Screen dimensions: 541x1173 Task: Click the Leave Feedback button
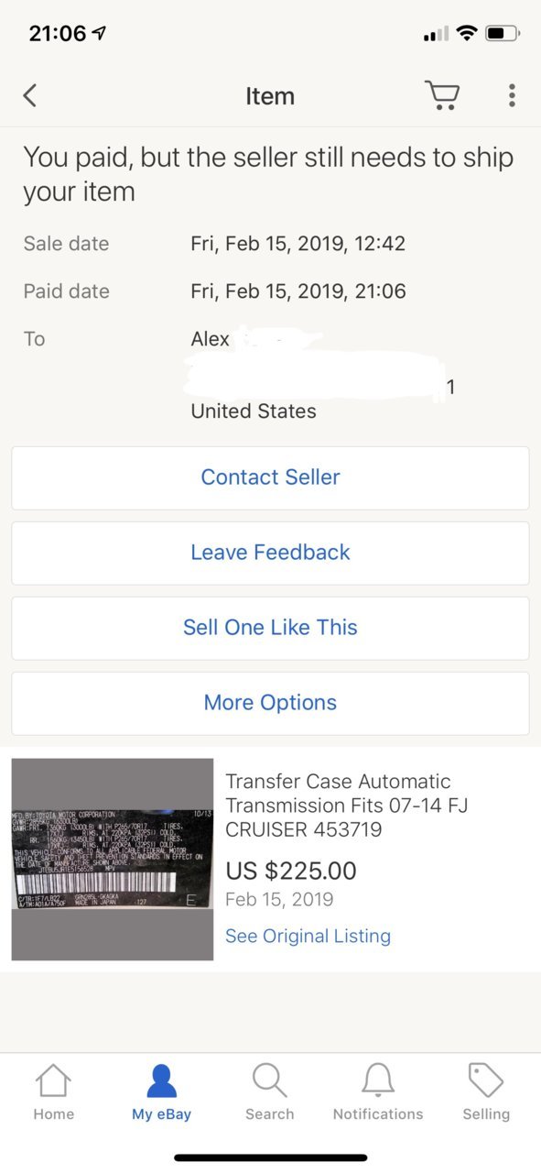270,553
